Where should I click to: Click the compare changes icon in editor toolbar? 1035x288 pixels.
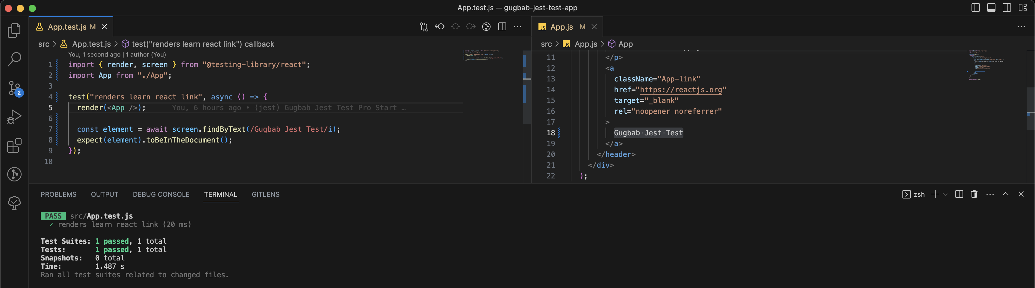point(424,27)
